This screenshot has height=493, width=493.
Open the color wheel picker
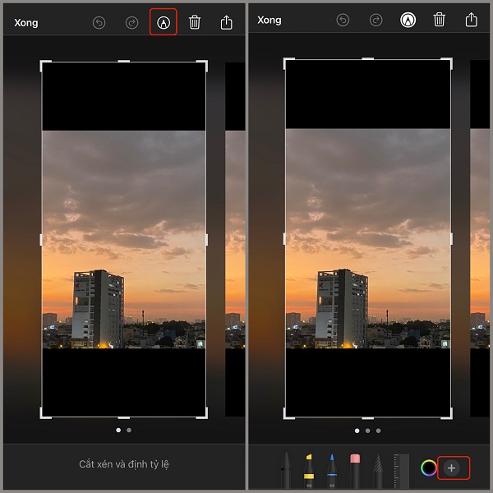tap(428, 468)
